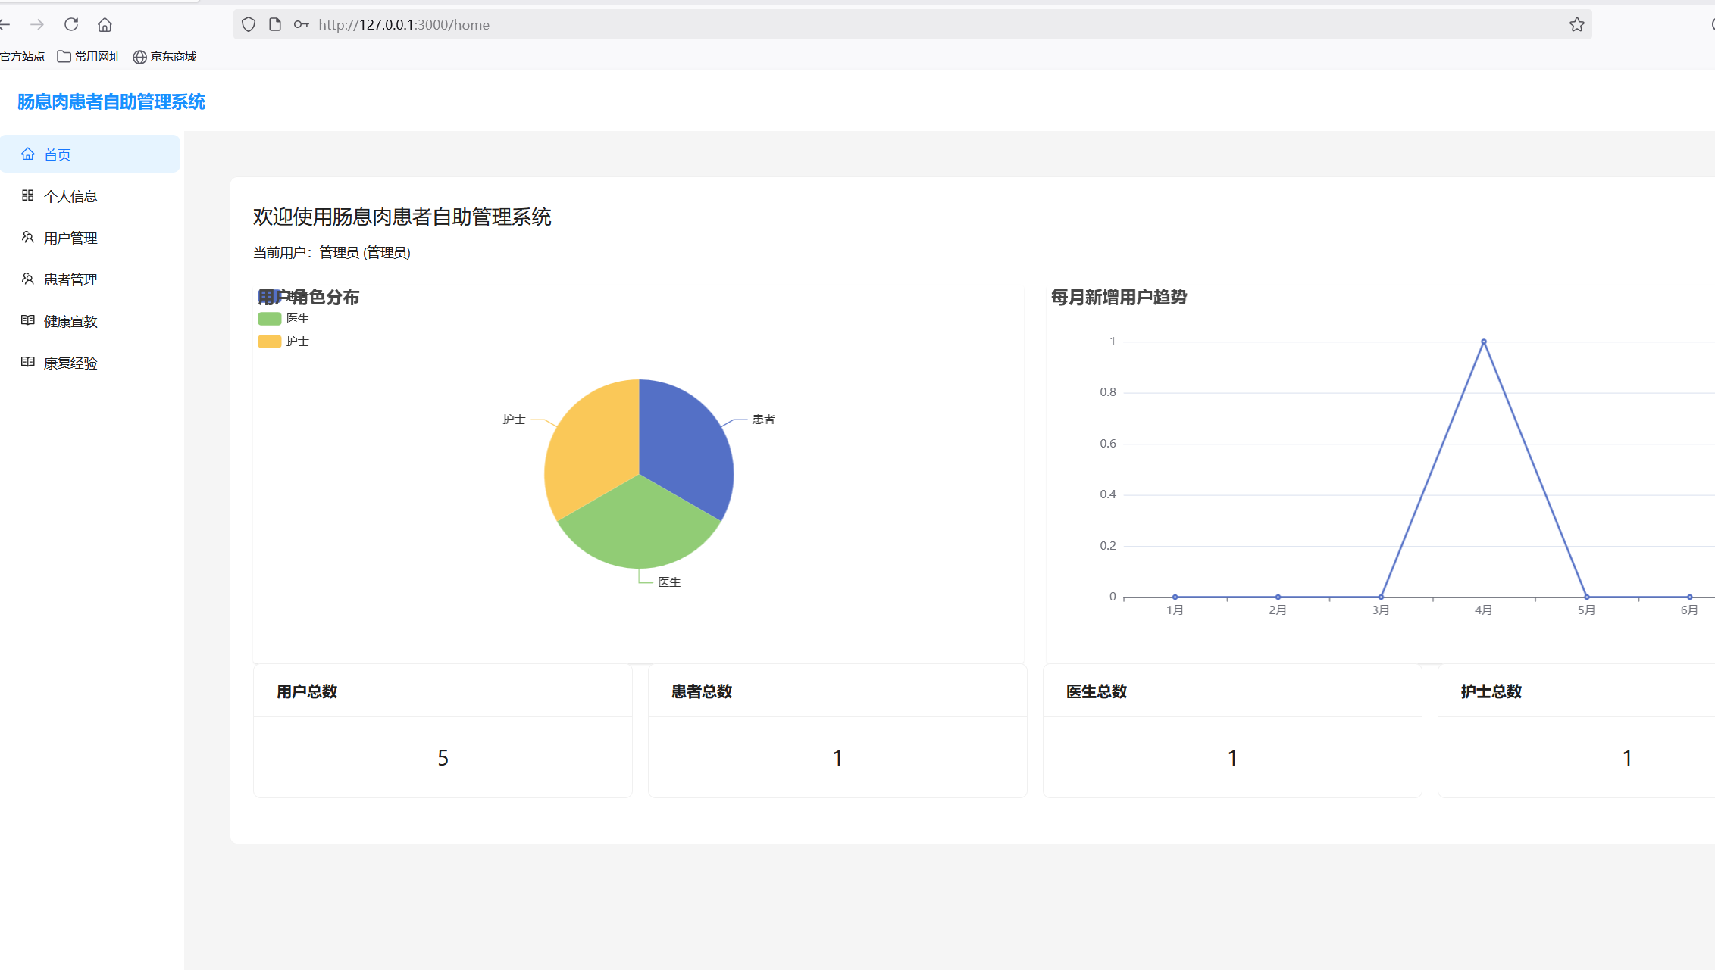Go to the 健康宣教 menu item
The width and height of the screenshot is (1715, 970).
[x=70, y=321]
